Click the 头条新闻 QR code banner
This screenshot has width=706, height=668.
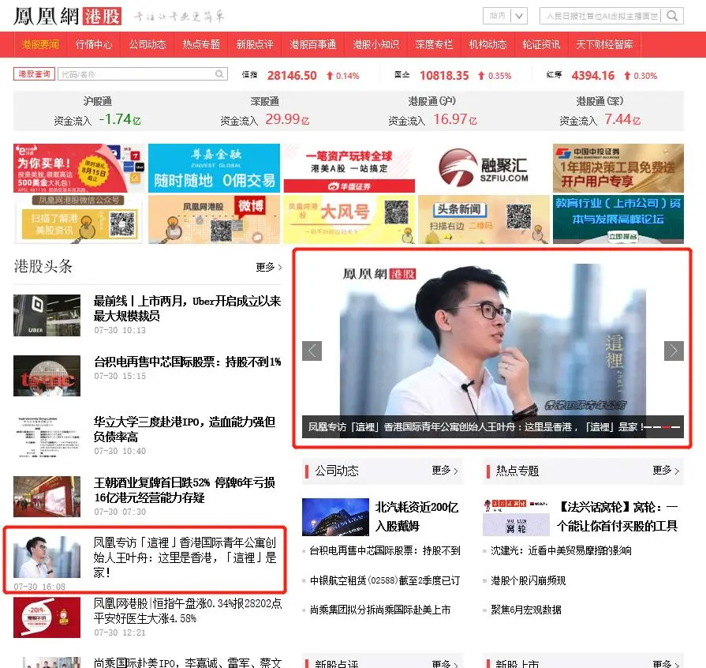[x=484, y=220]
